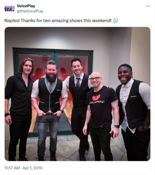Screen dimensions: 155x175
Task: Open the three-dot more options menu
Action: (x=148, y=6)
